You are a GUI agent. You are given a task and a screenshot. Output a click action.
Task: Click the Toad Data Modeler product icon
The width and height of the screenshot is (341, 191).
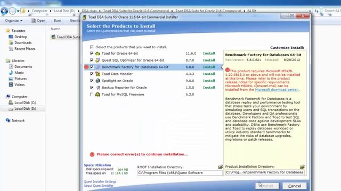[x=98, y=74]
